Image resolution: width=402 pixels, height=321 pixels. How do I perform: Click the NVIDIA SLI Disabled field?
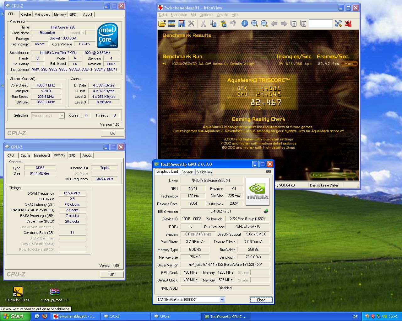tap(225, 288)
